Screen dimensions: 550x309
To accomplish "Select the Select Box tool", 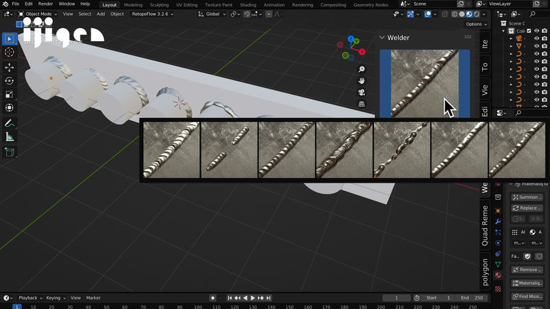I will pos(10,39).
